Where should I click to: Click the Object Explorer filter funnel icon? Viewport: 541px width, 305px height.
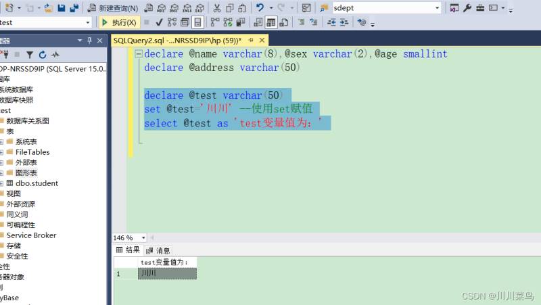[29, 55]
